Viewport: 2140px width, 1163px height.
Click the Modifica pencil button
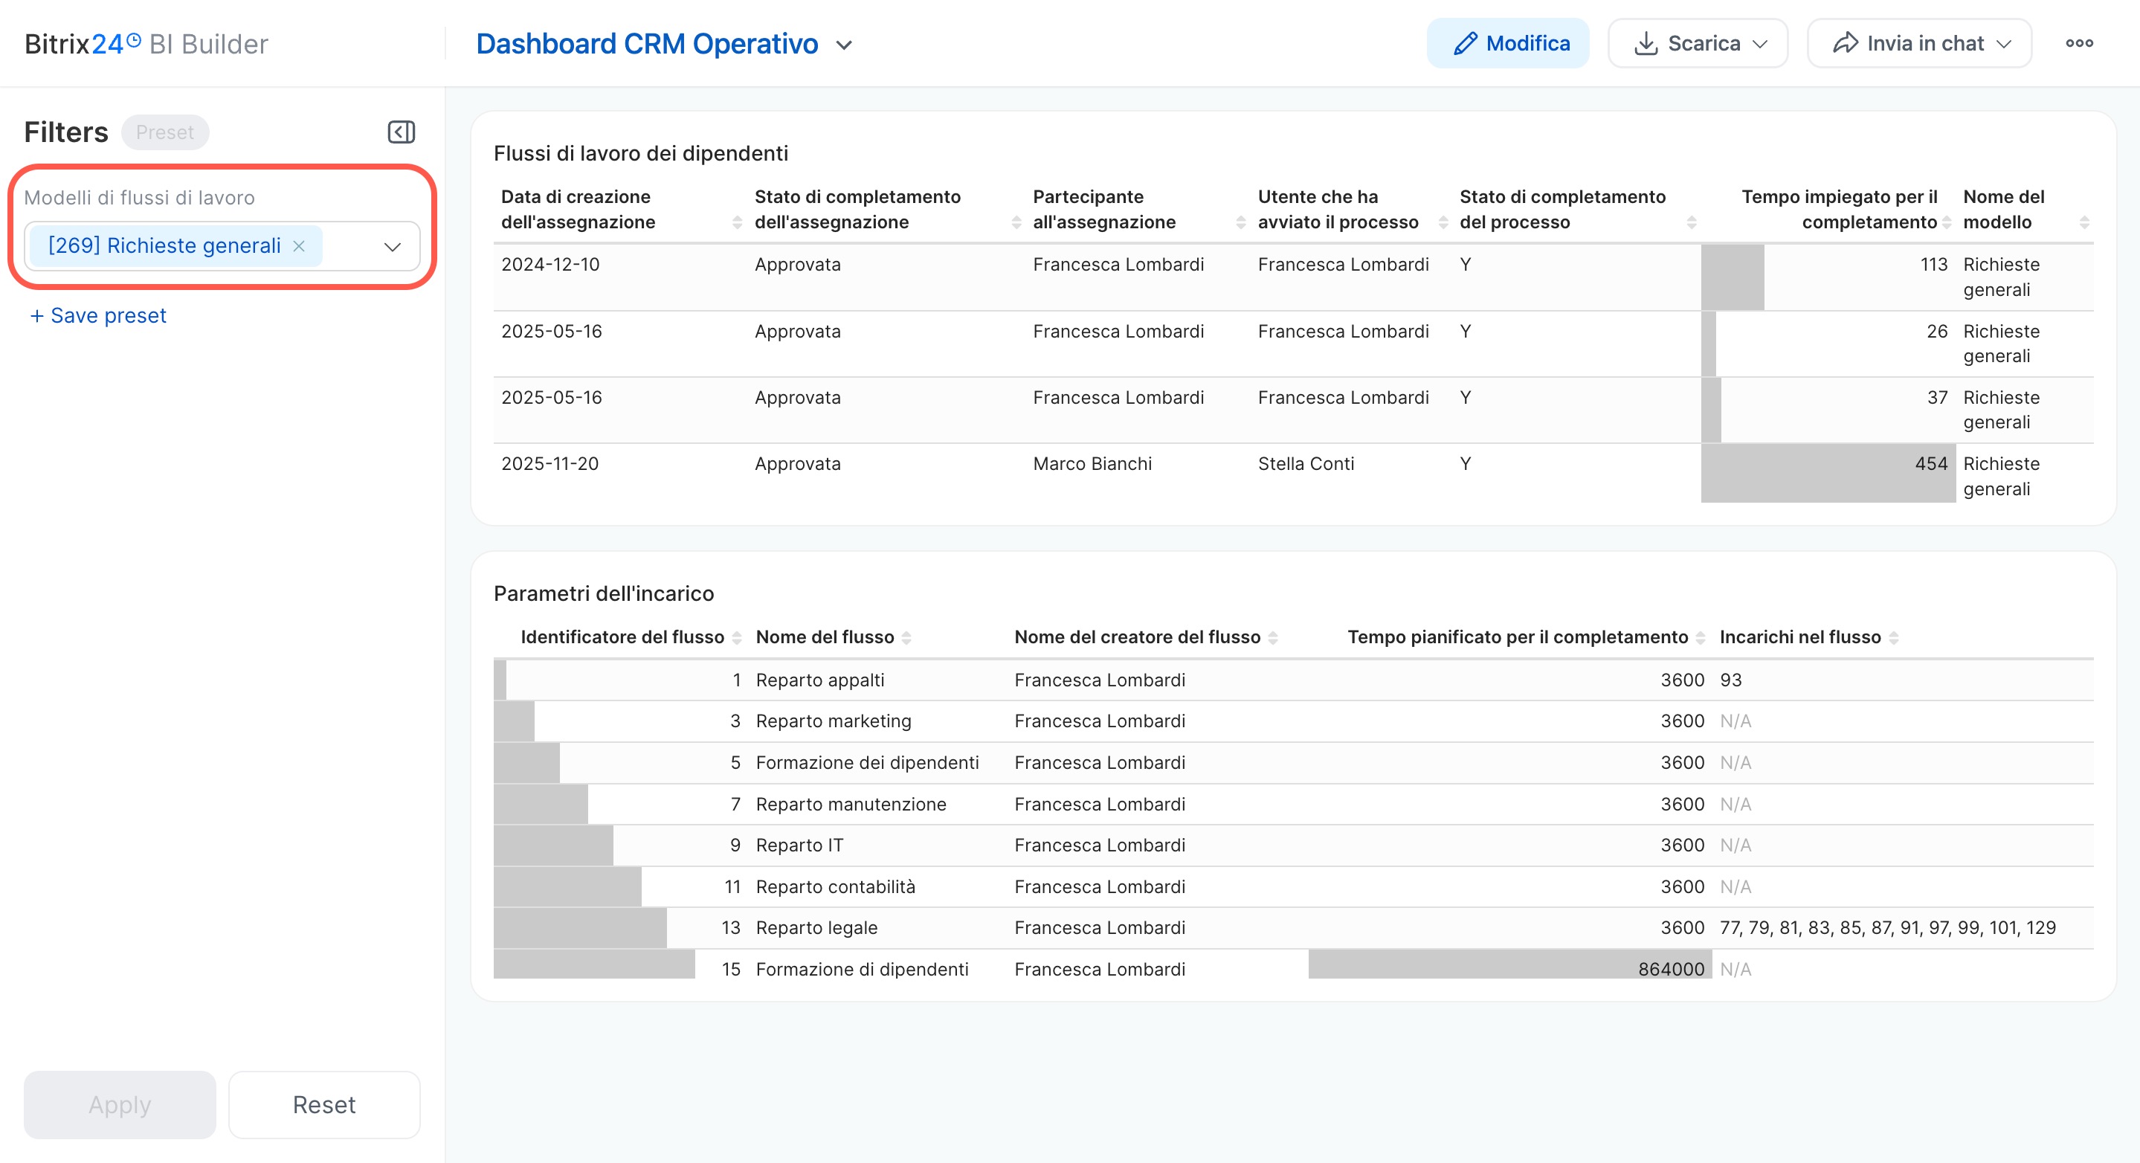(1507, 43)
